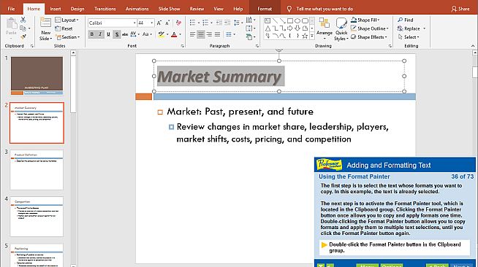Screen dimensions: 478x267
Task: Toggle Bold formatting
Action: coord(92,34)
